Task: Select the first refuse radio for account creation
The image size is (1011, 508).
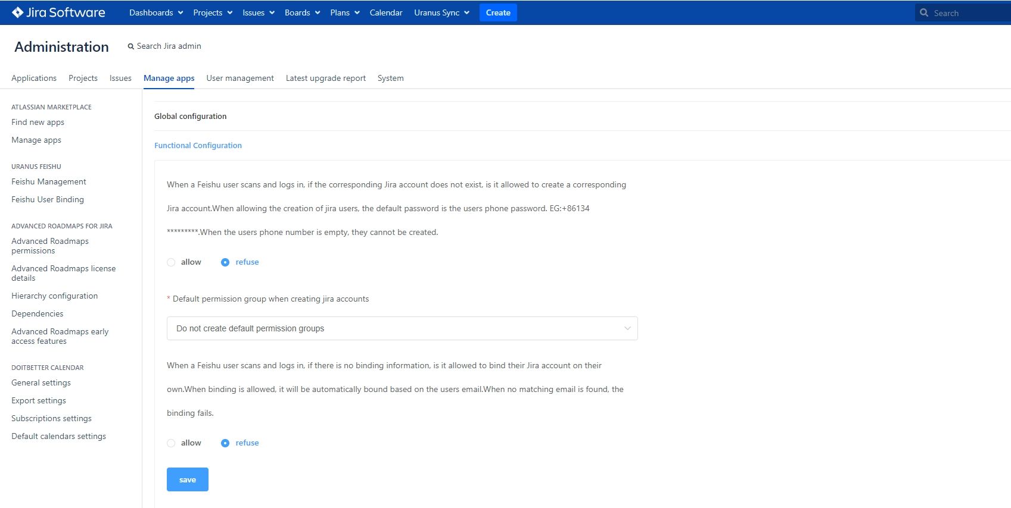Action: (225, 262)
